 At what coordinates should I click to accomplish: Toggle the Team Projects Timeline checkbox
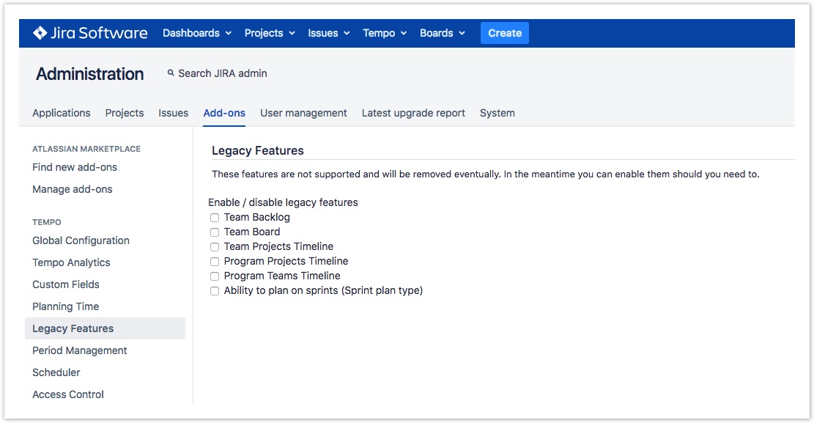coord(215,247)
